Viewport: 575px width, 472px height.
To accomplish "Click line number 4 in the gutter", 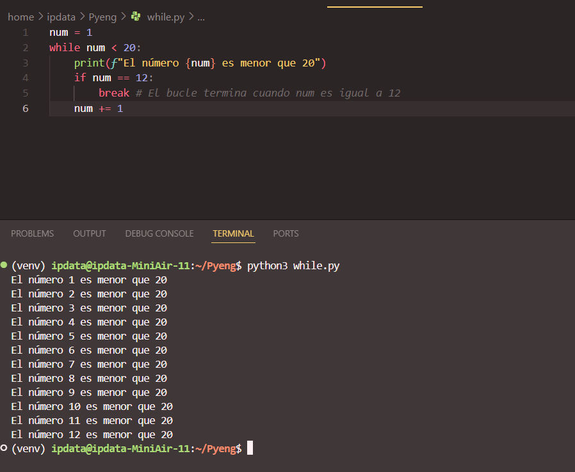I will pyautogui.click(x=26, y=78).
